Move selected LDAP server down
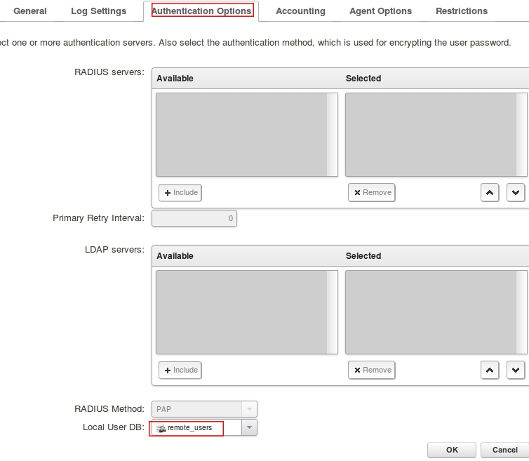Screen dimensions: 529x461 point(516,370)
